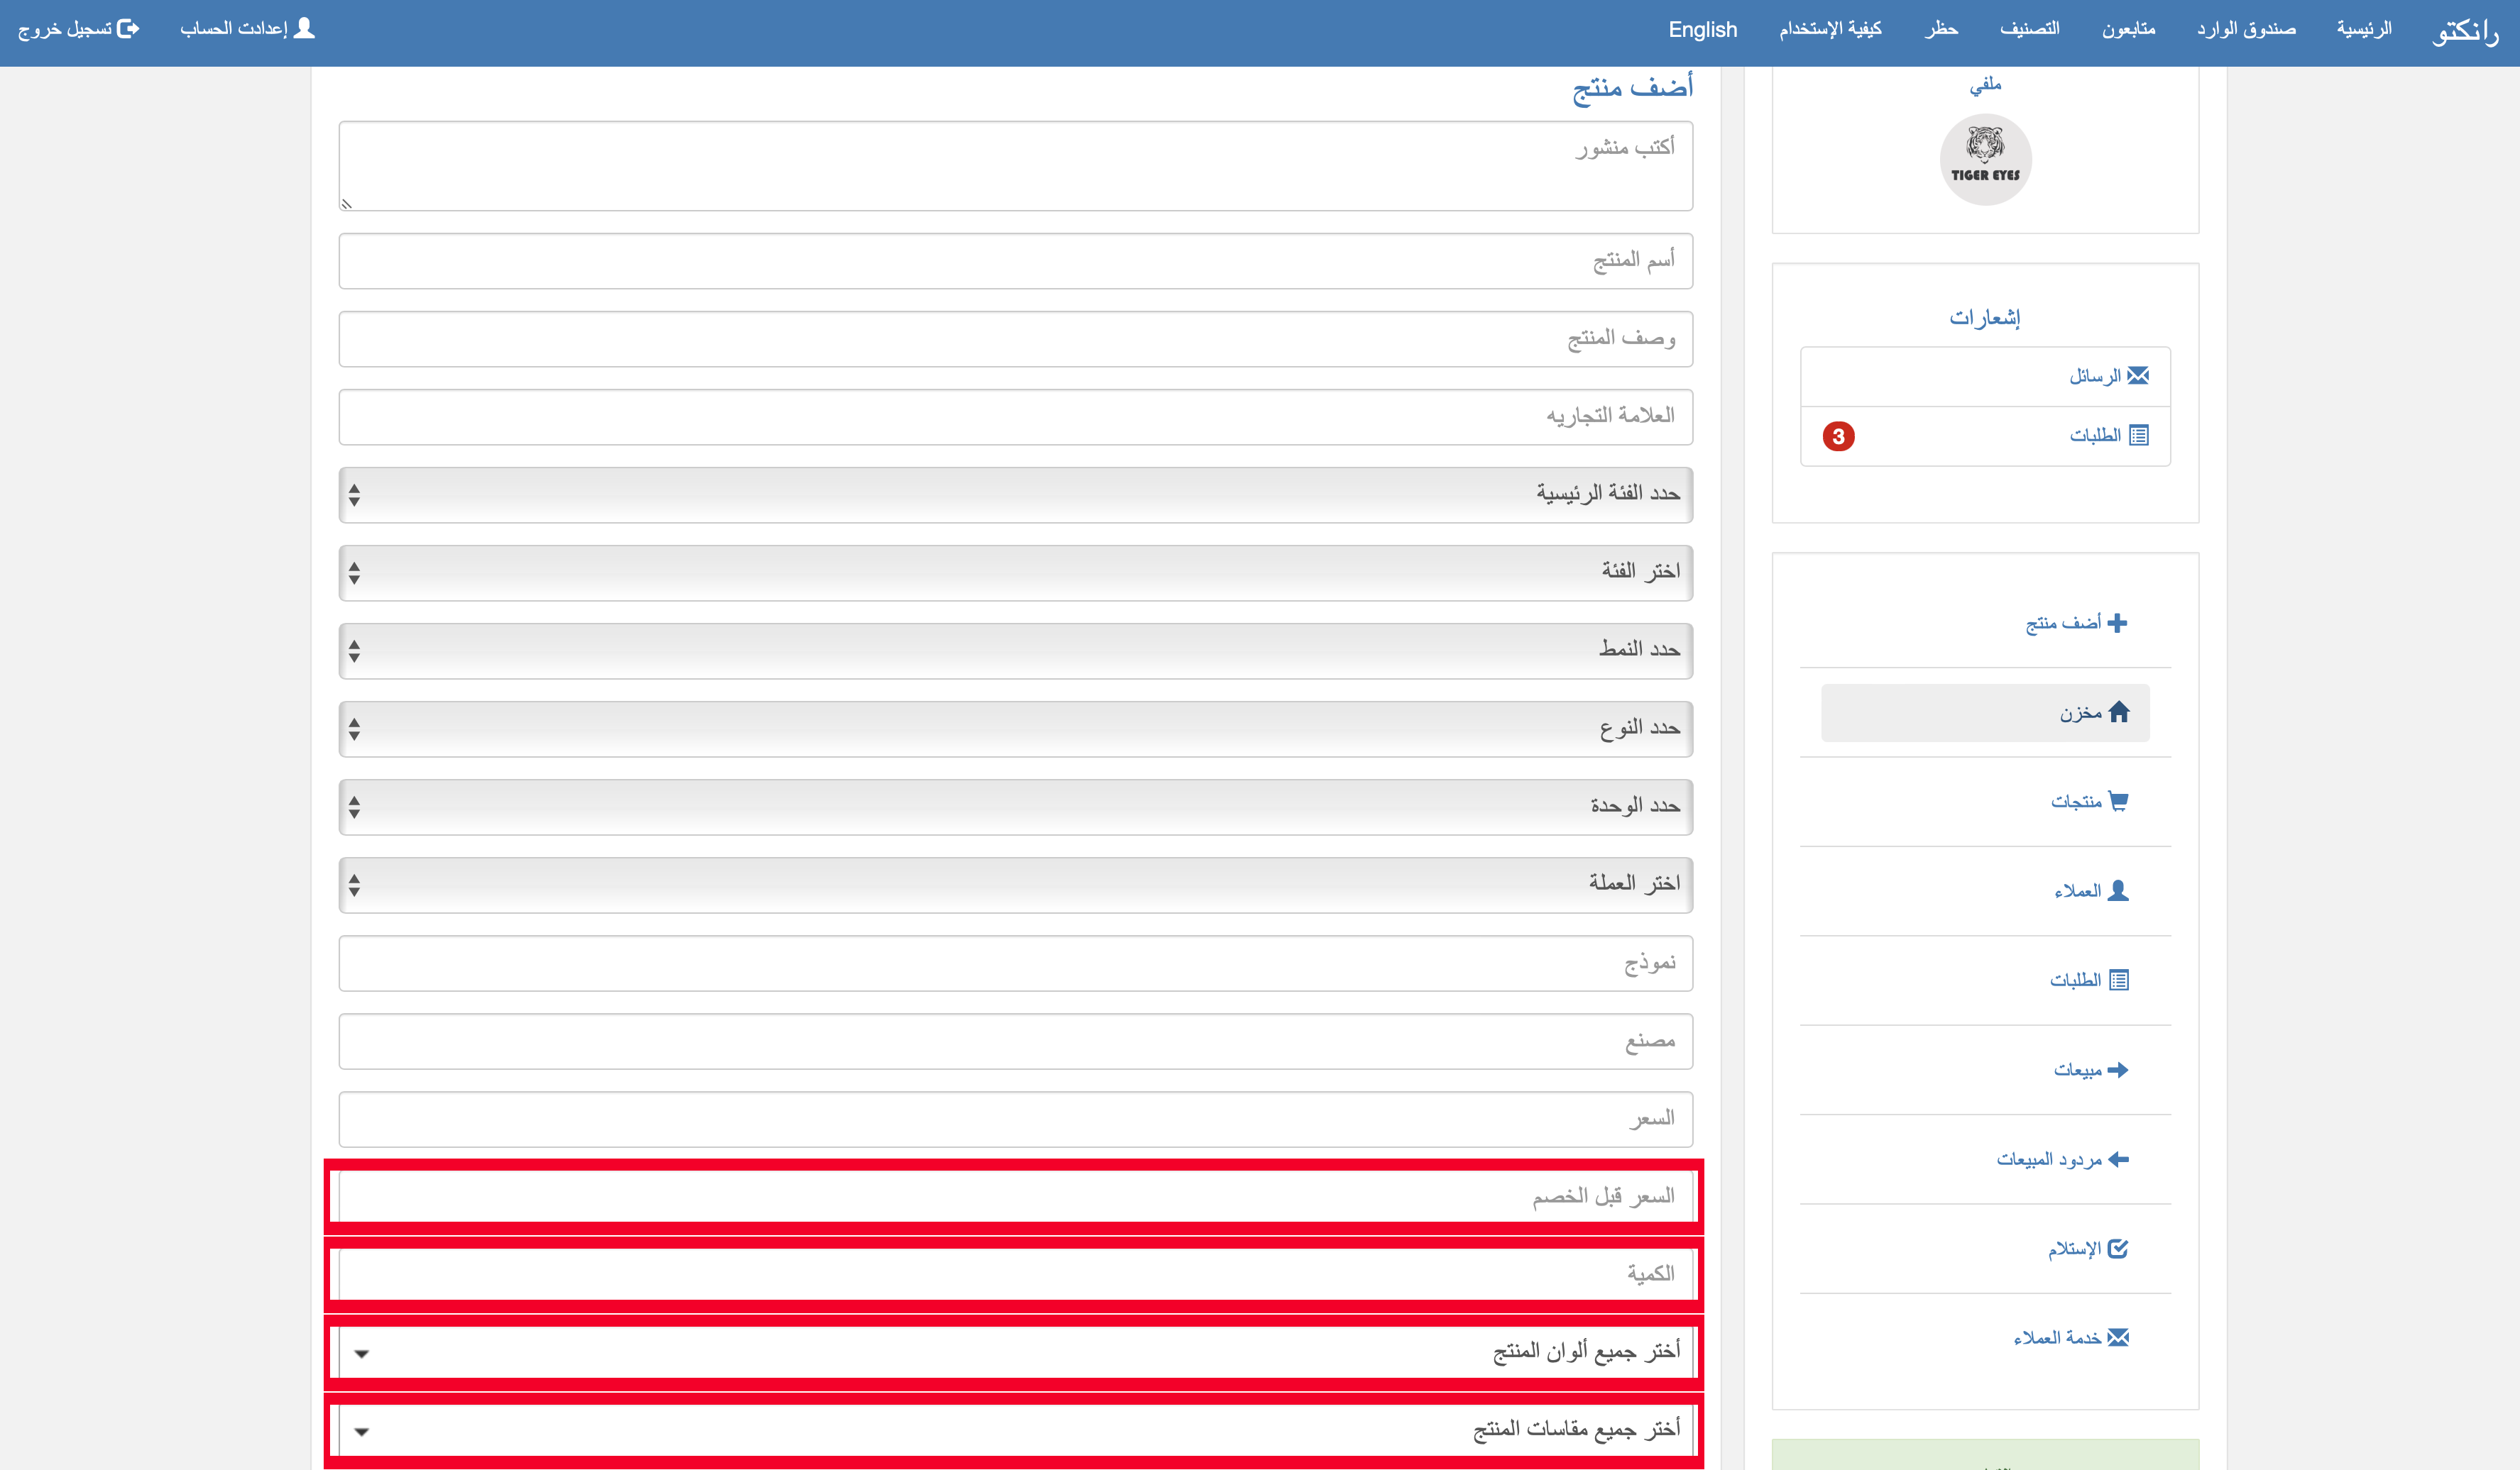
Task: Expand the حدد النمط select
Action: coord(1016,651)
